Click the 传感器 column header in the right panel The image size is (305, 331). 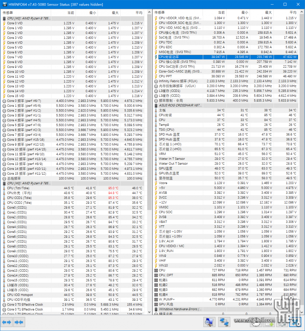(x=178, y=12)
